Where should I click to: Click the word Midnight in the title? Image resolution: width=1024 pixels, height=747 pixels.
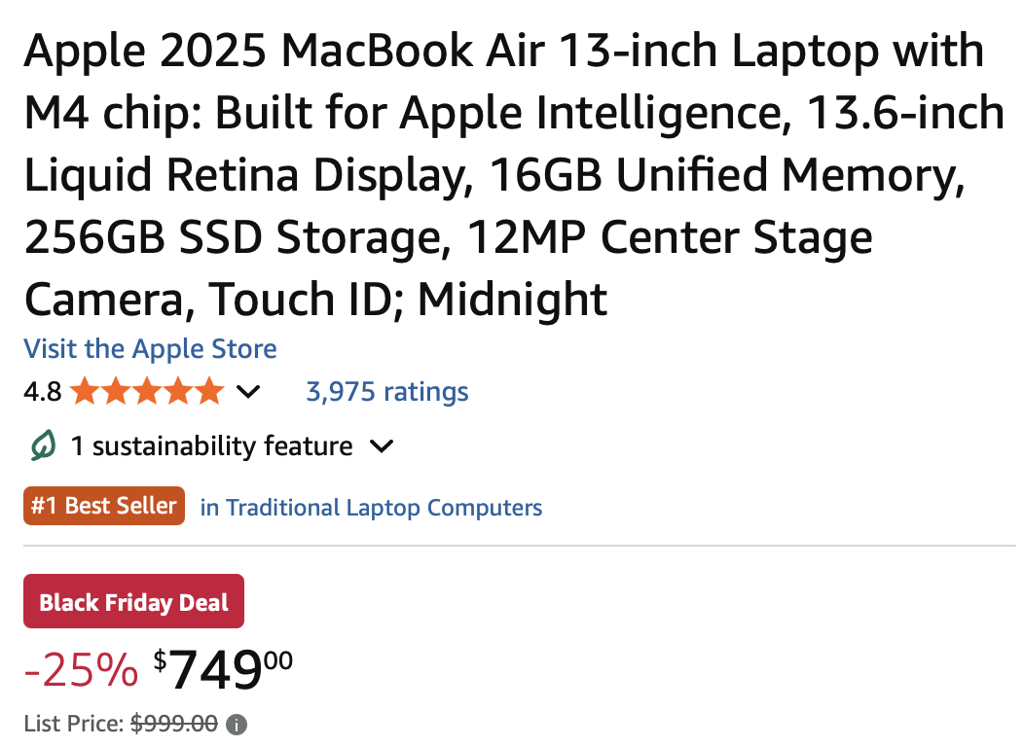point(512,299)
